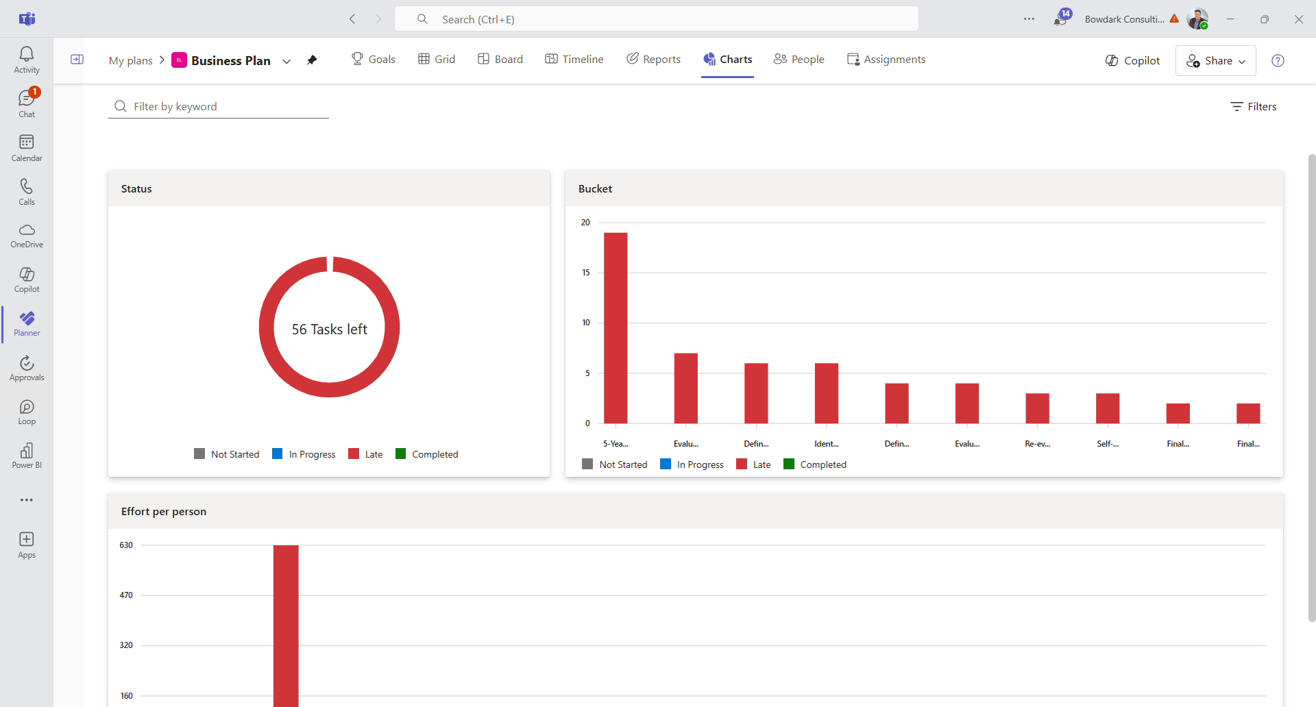Viewport: 1316px width, 707px height.
Task: Click the page vertical scrollbar
Action: (1312, 388)
